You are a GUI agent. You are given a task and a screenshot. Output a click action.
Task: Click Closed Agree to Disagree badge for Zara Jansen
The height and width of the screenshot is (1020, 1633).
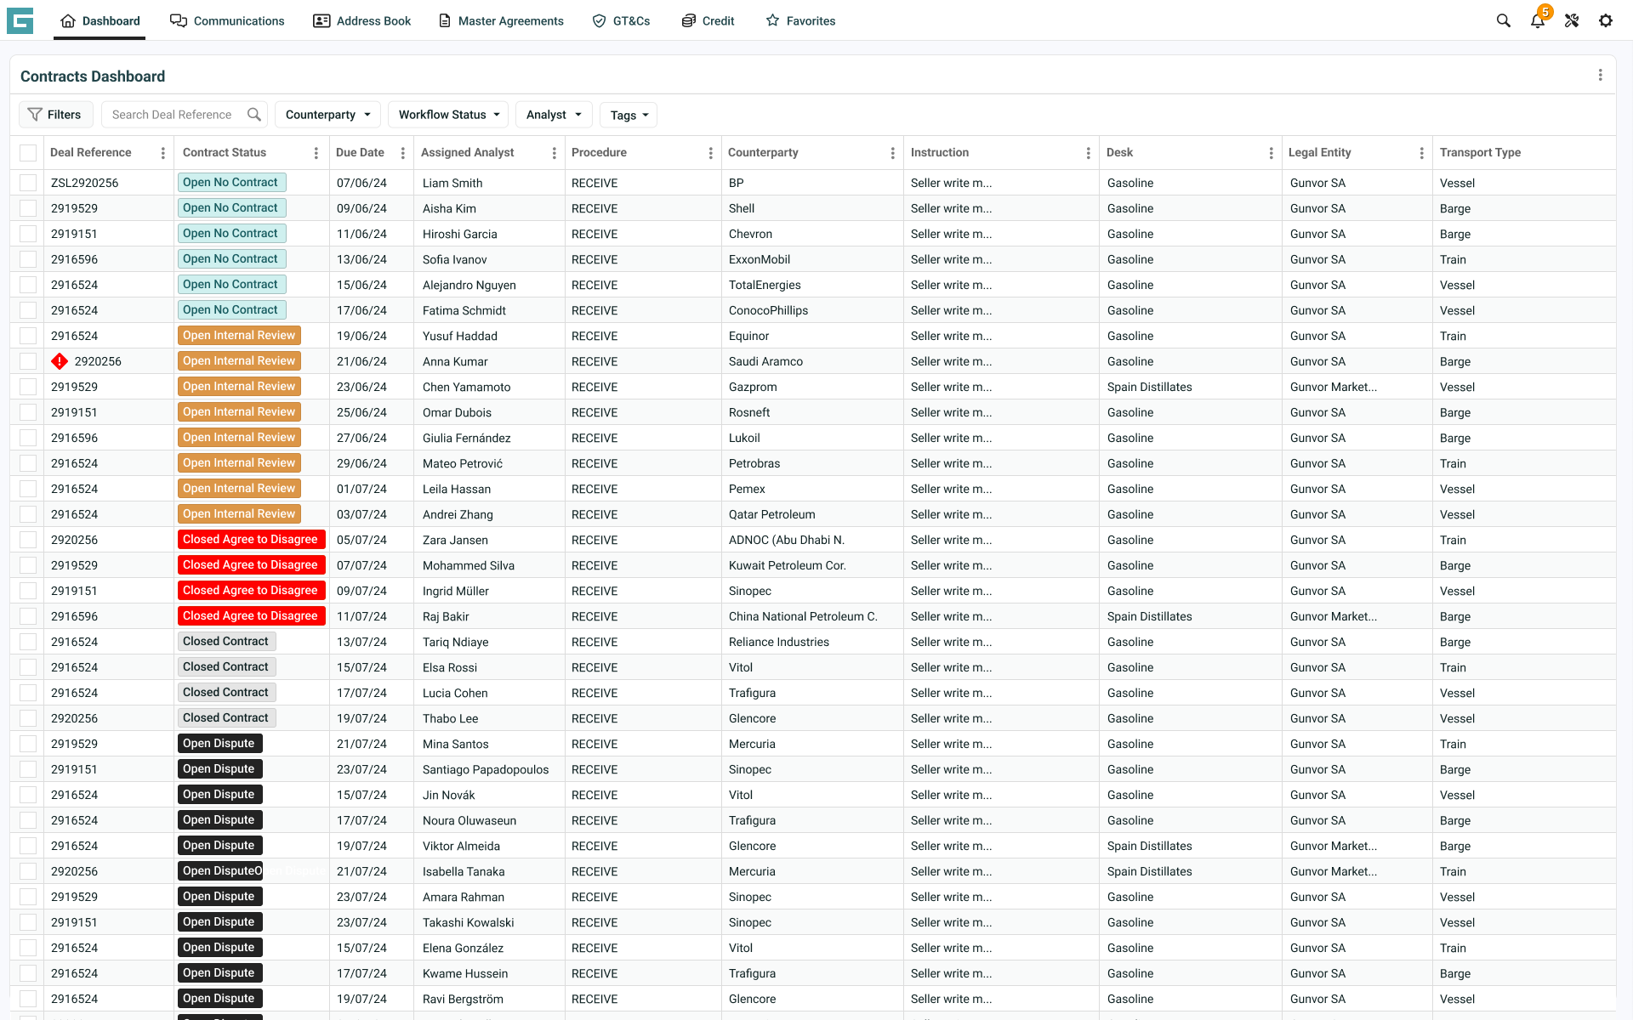(250, 540)
